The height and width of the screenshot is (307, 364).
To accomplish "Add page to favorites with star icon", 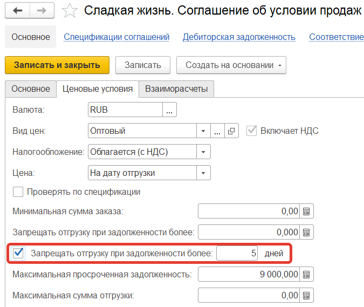I will [70, 11].
